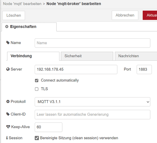Click the gear icon beside Eigenschaften
The width and height of the screenshot is (157, 143).
[x=7, y=27]
